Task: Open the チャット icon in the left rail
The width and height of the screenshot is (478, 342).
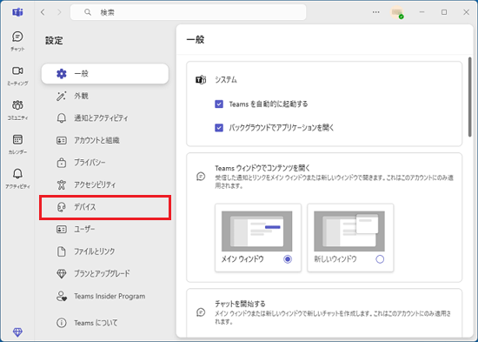Action: [x=17, y=37]
